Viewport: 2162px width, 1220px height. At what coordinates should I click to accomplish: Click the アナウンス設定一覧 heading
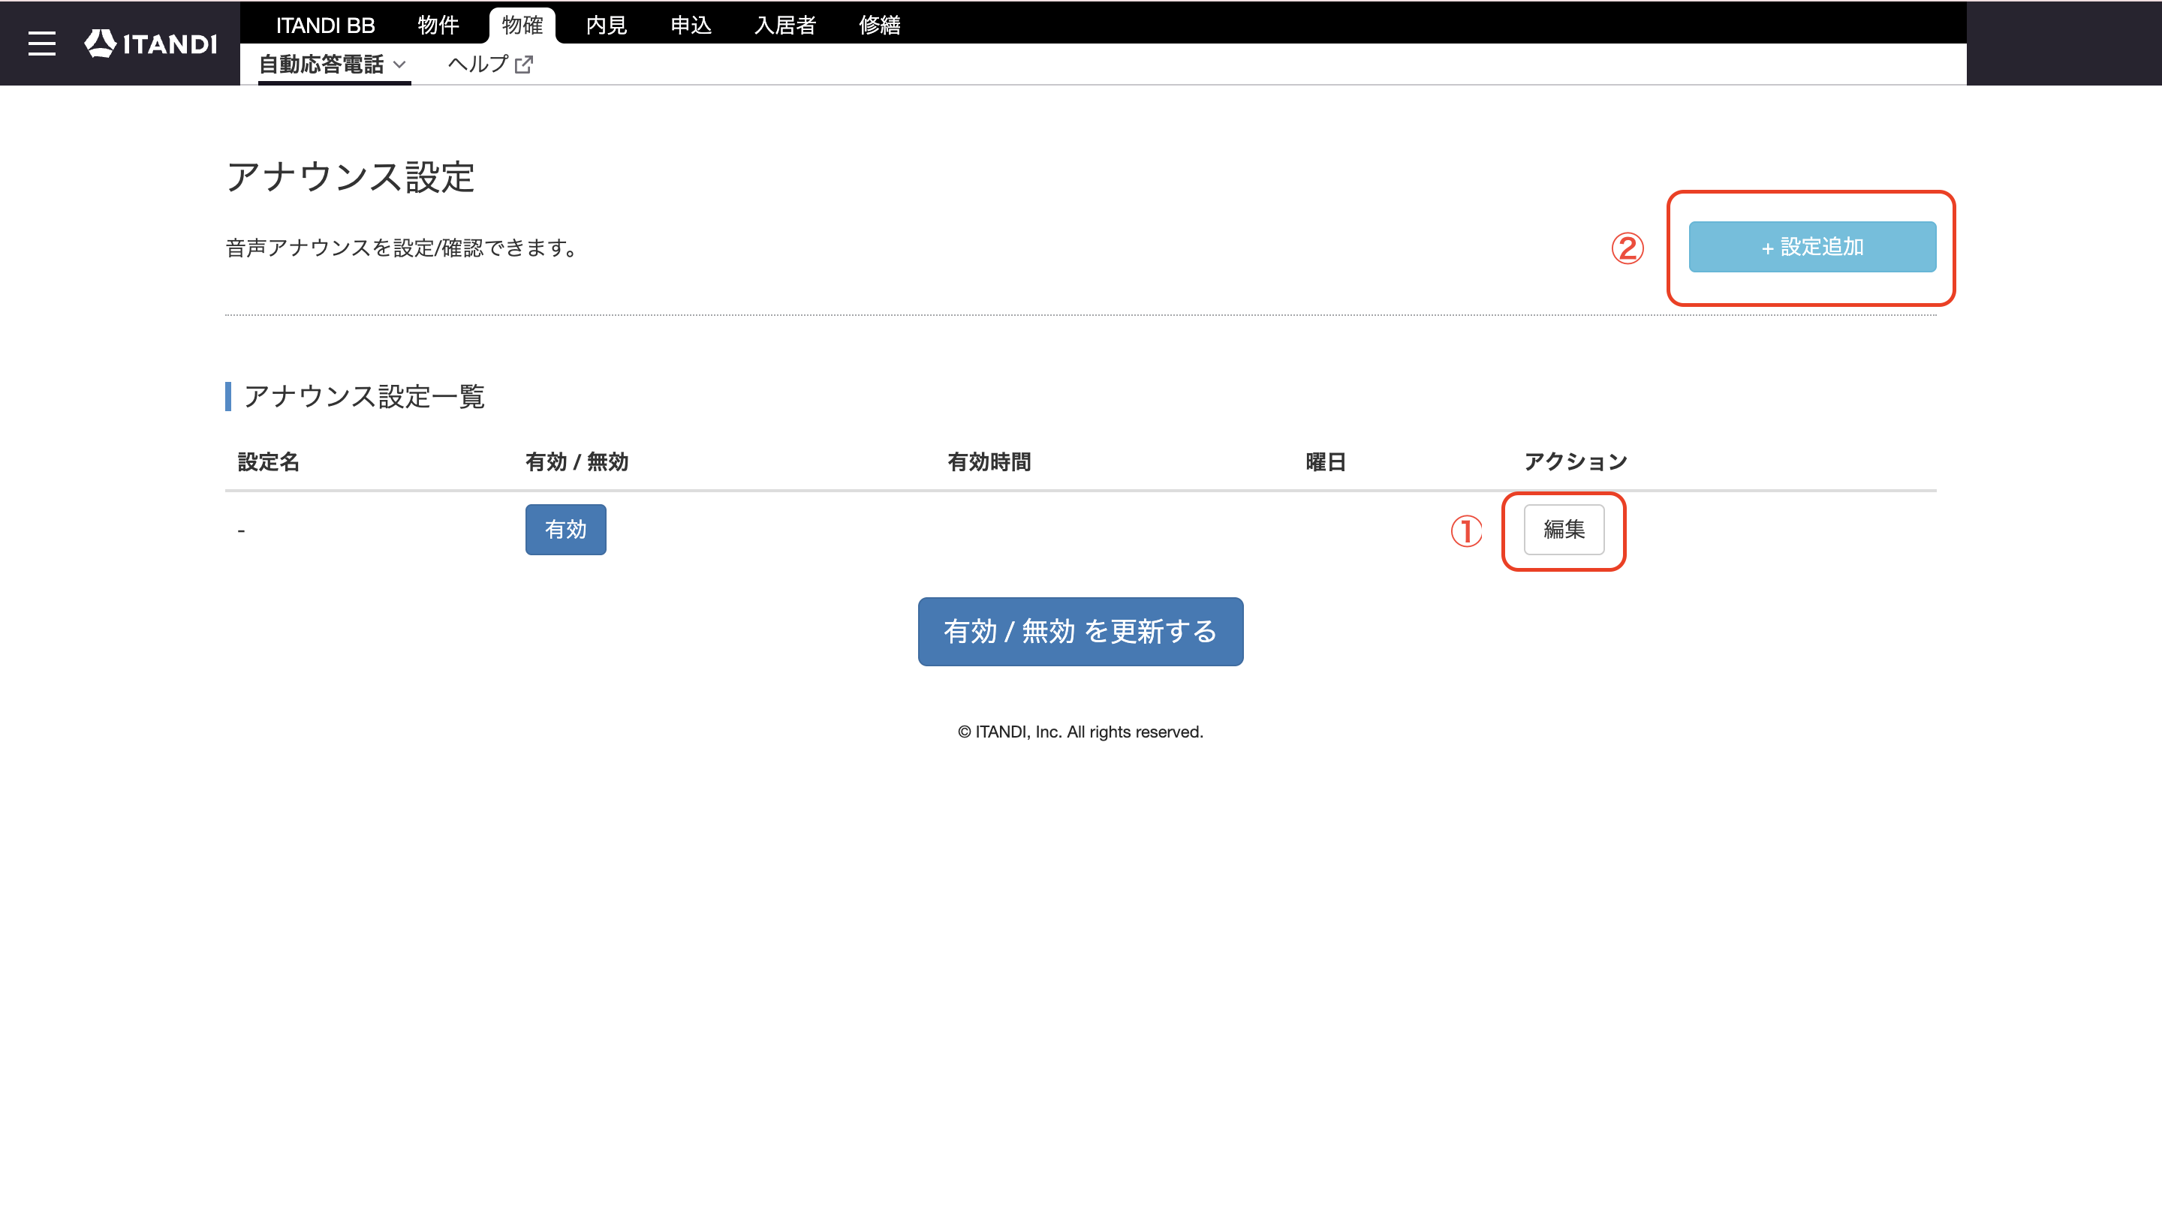point(363,396)
